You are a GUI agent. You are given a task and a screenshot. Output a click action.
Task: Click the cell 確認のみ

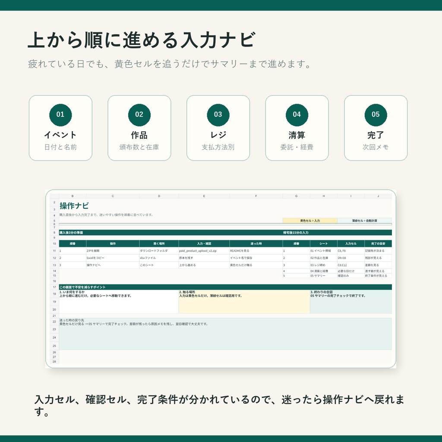click(350, 276)
